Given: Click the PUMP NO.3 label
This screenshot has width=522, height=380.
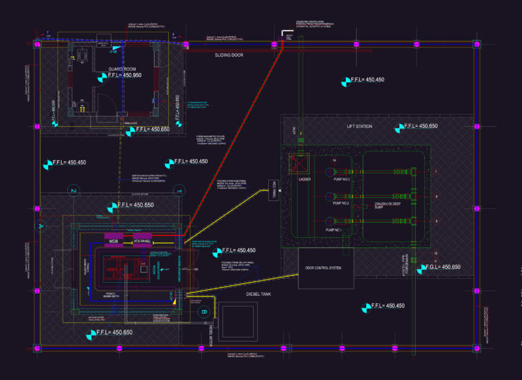Looking at the screenshot, I should [341, 179].
